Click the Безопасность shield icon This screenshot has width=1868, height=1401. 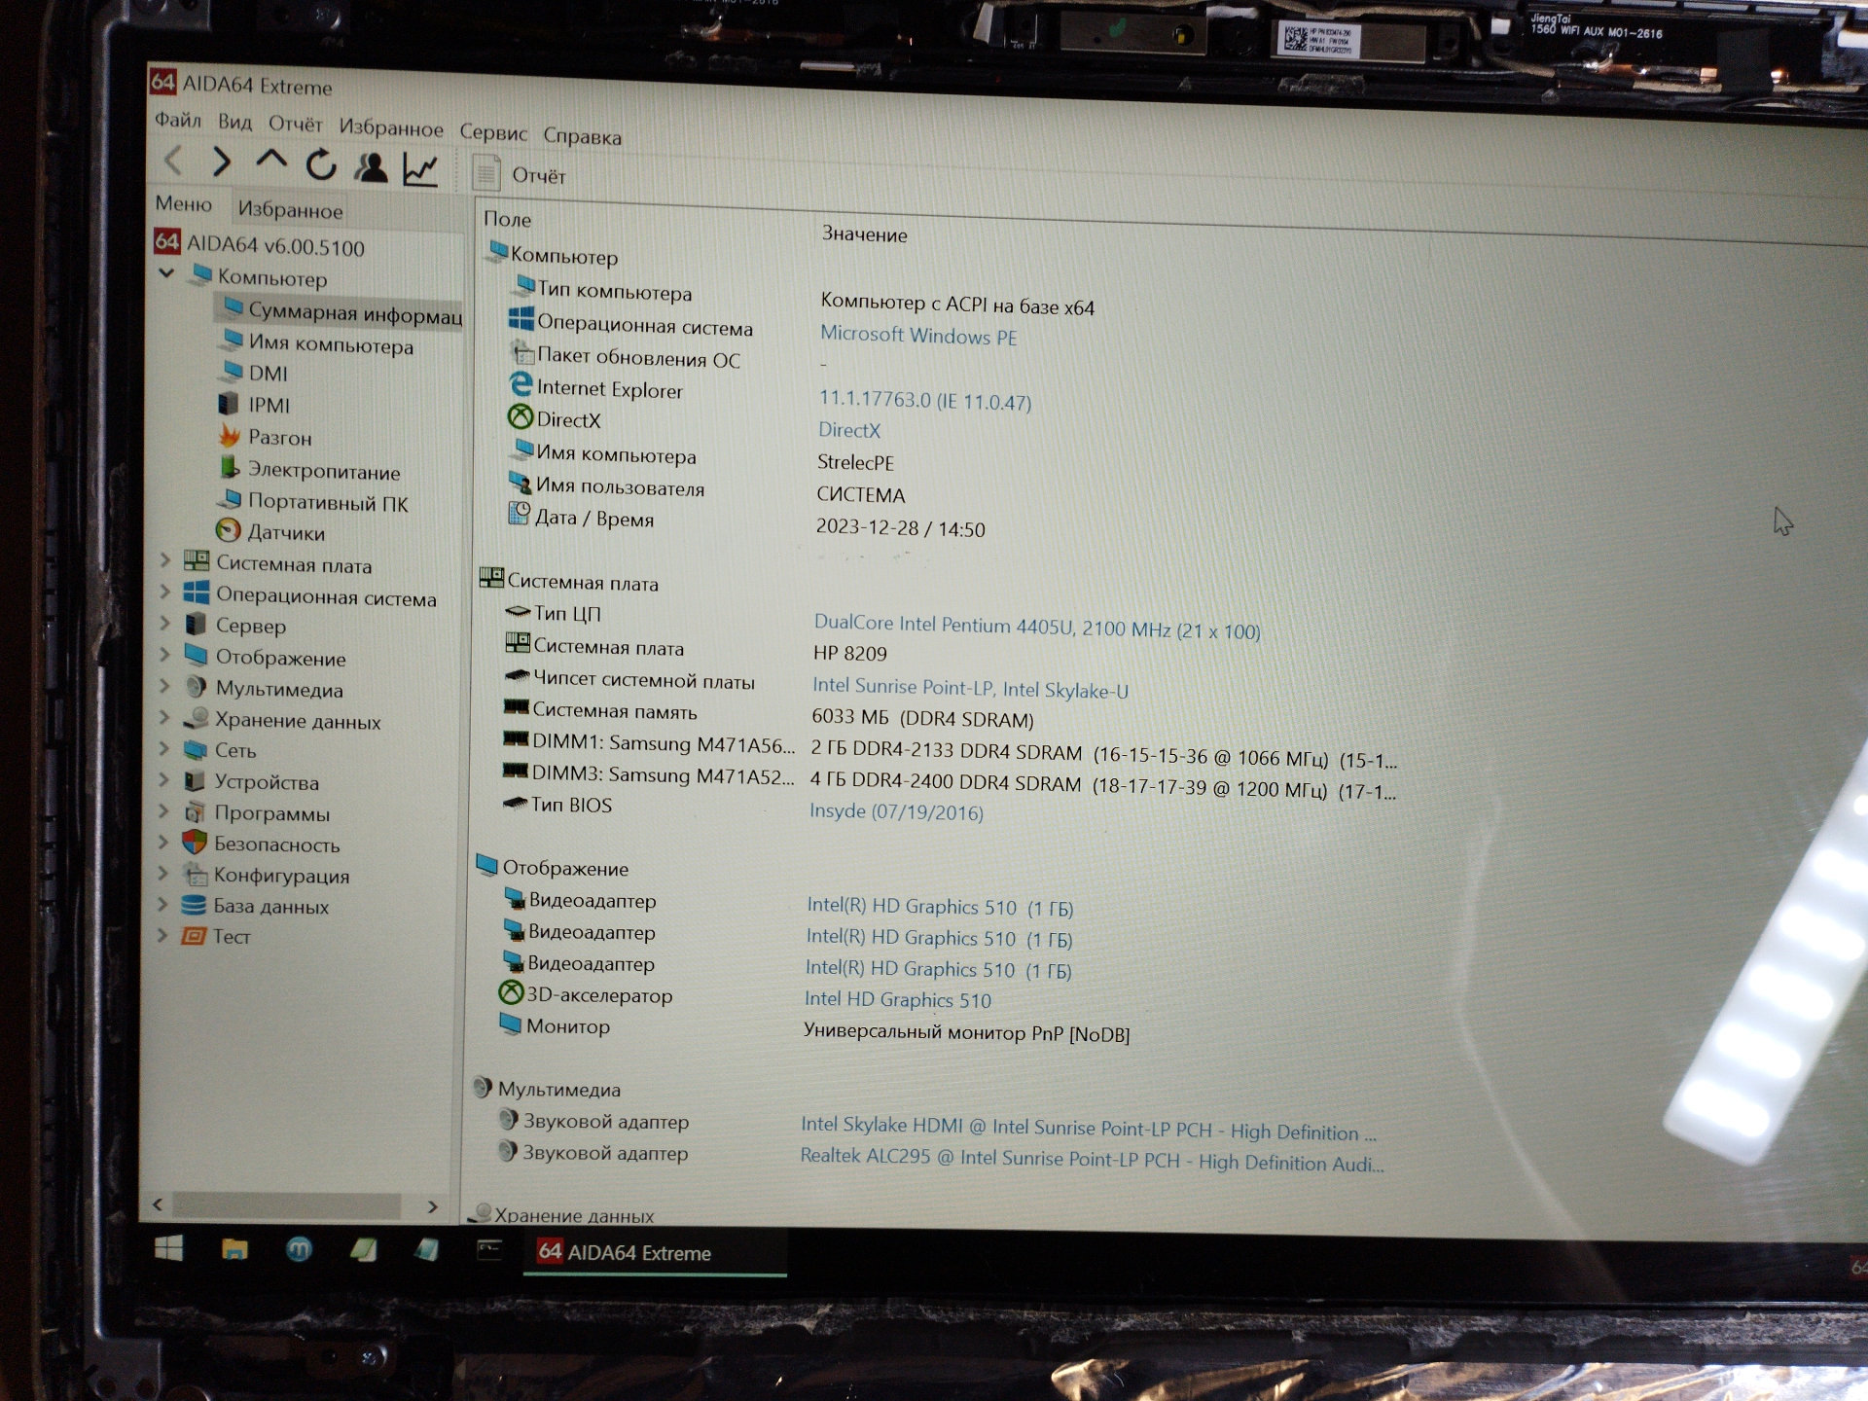click(195, 843)
